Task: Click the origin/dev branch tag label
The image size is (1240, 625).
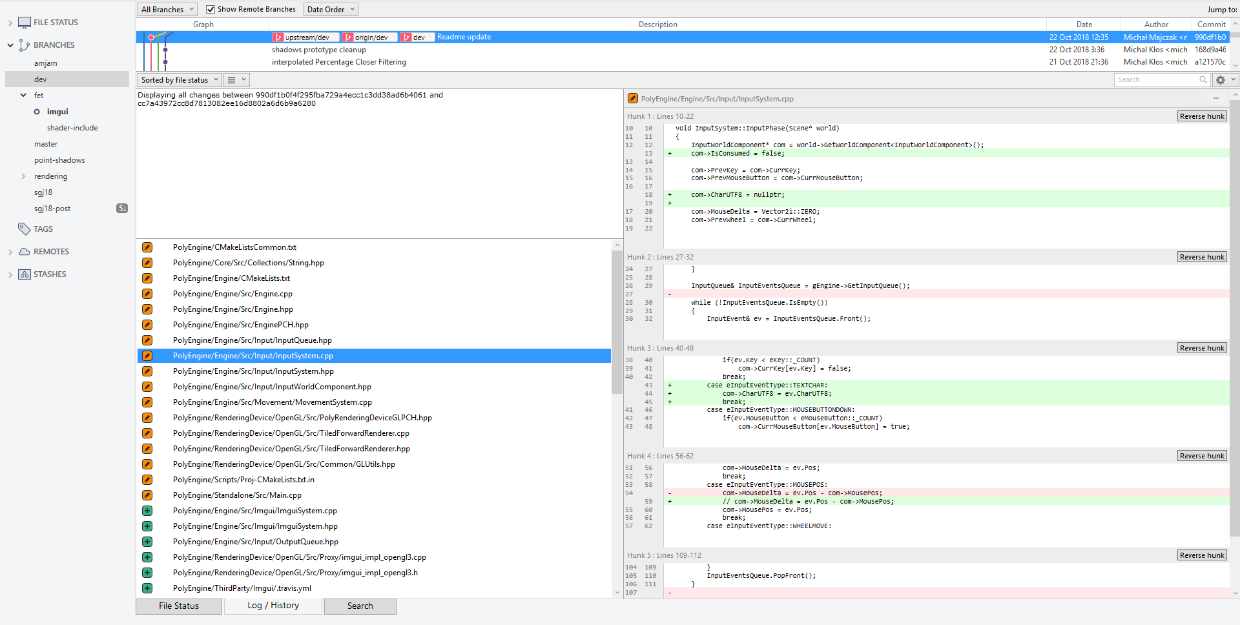Action: (x=369, y=37)
